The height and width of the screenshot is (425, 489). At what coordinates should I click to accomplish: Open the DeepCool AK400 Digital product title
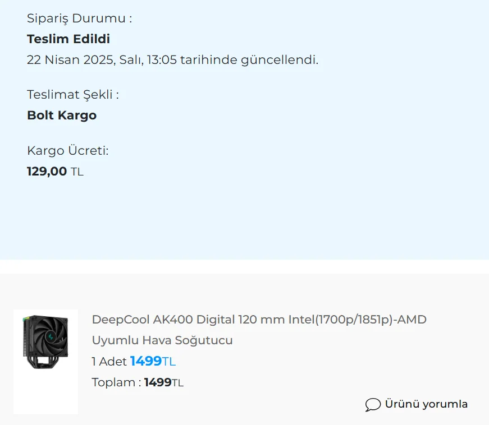259,320
